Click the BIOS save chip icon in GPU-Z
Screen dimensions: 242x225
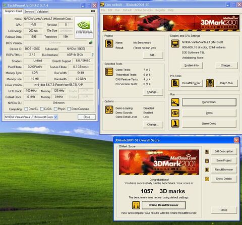pos(91,42)
